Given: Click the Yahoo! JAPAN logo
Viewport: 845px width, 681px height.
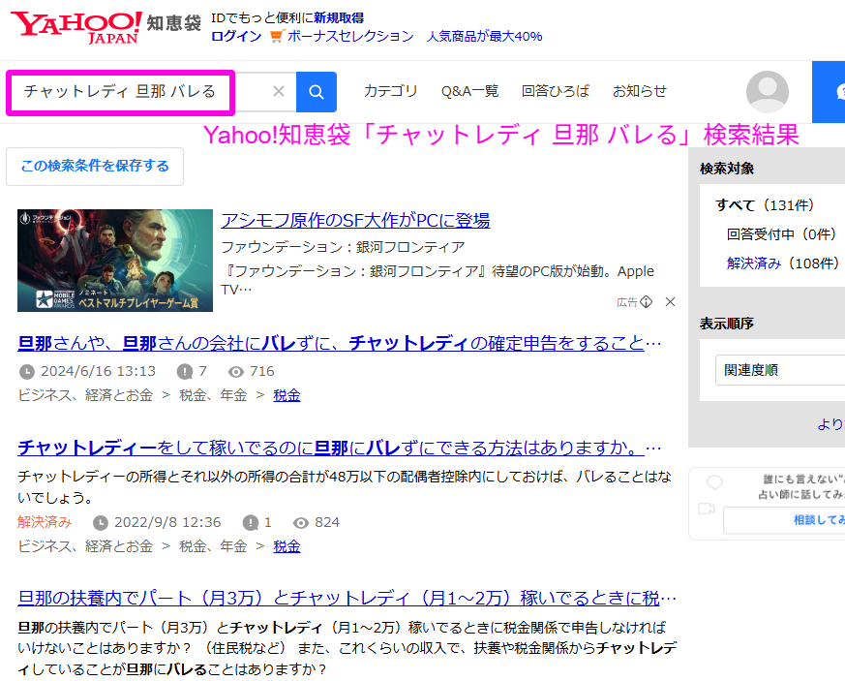Looking at the screenshot, I should tap(76, 27).
